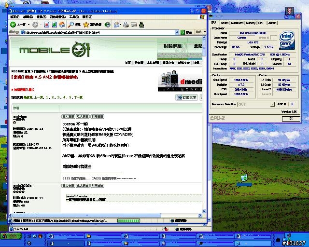
Task: Switch to the Cache tab in CPU-Z
Action: click(225, 23)
